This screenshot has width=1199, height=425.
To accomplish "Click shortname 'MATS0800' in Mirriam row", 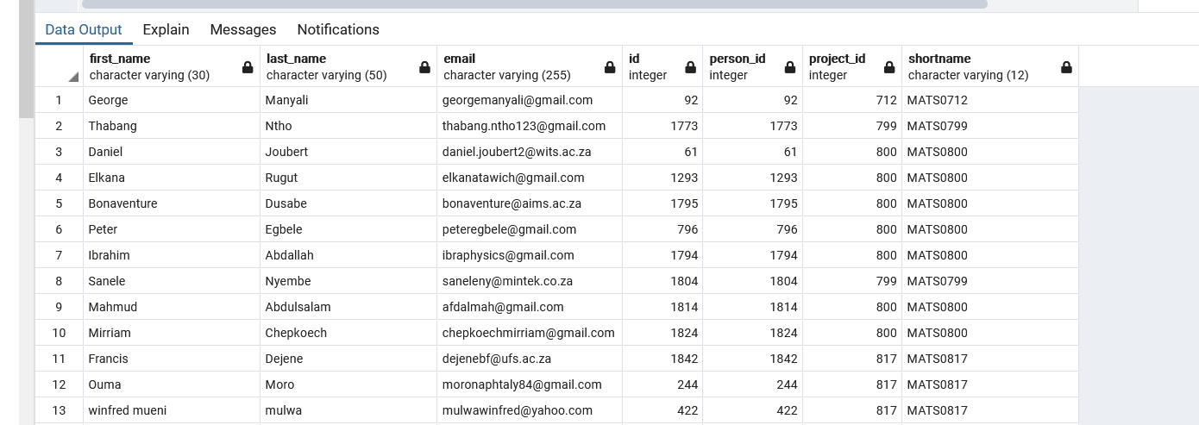I will (x=990, y=333).
